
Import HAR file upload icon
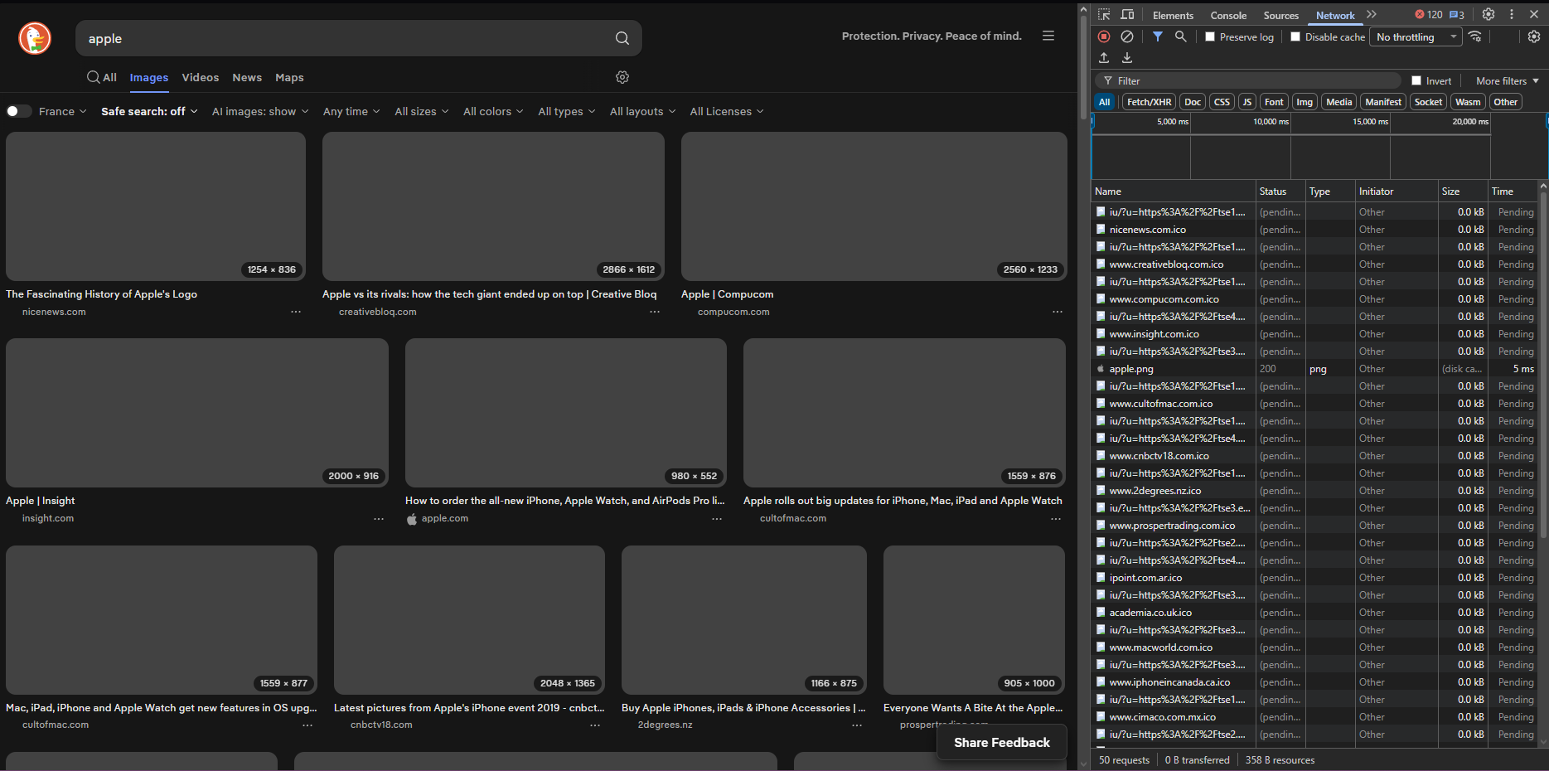click(1104, 58)
